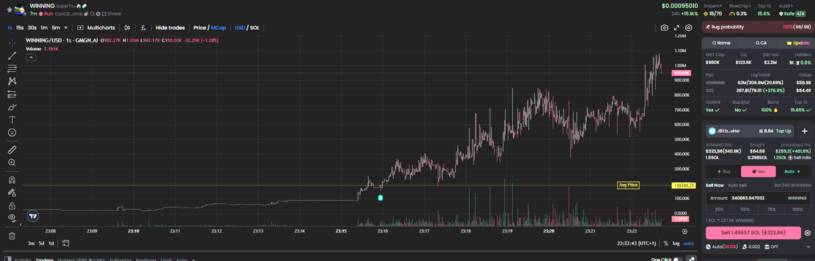Viewport: 815px width, 261px height.
Task: Search by Name button
Action: tap(721, 43)
